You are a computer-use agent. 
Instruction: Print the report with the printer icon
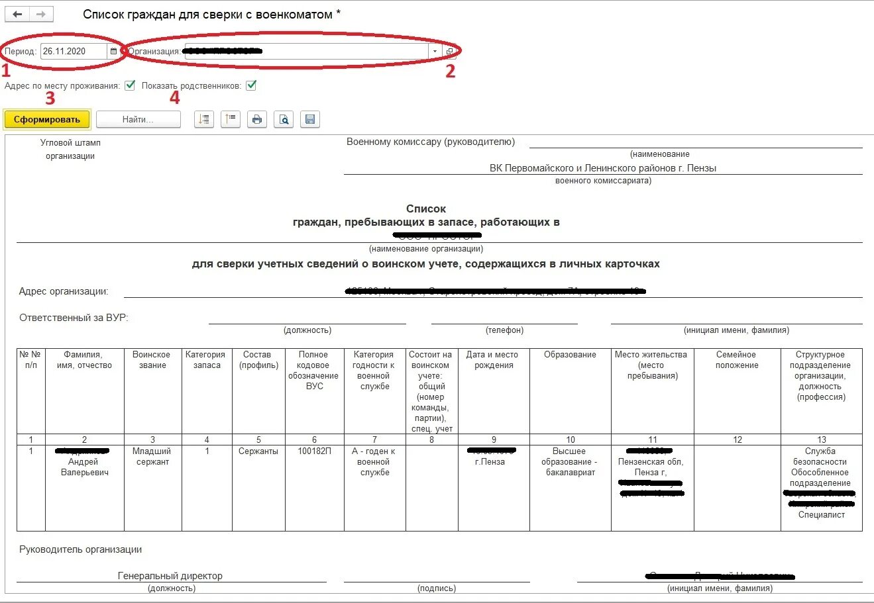pyautogui.click(x=257, y=119)
